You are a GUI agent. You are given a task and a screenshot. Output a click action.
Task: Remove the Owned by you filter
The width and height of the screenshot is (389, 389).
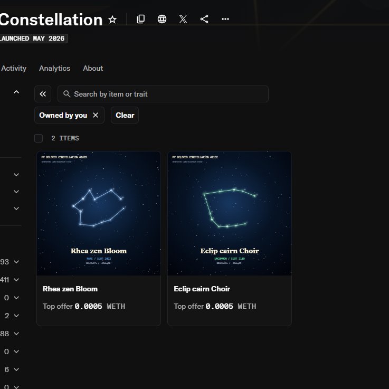pos(96,115)
